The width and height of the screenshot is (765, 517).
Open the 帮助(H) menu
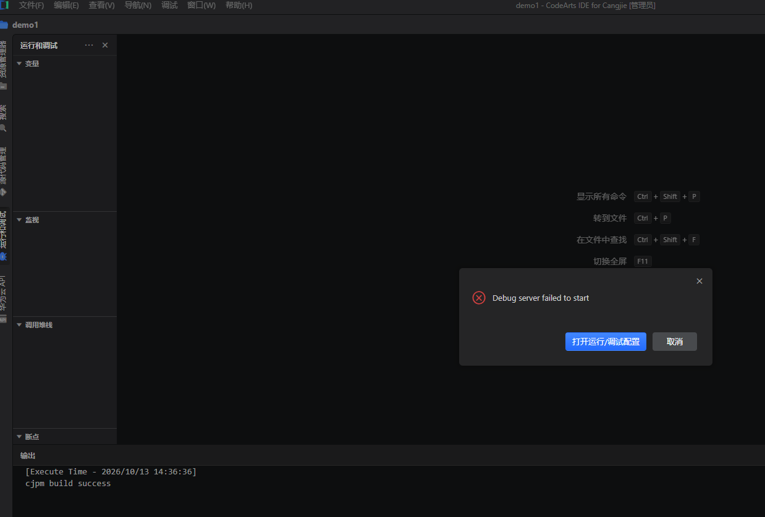[239, 6]
